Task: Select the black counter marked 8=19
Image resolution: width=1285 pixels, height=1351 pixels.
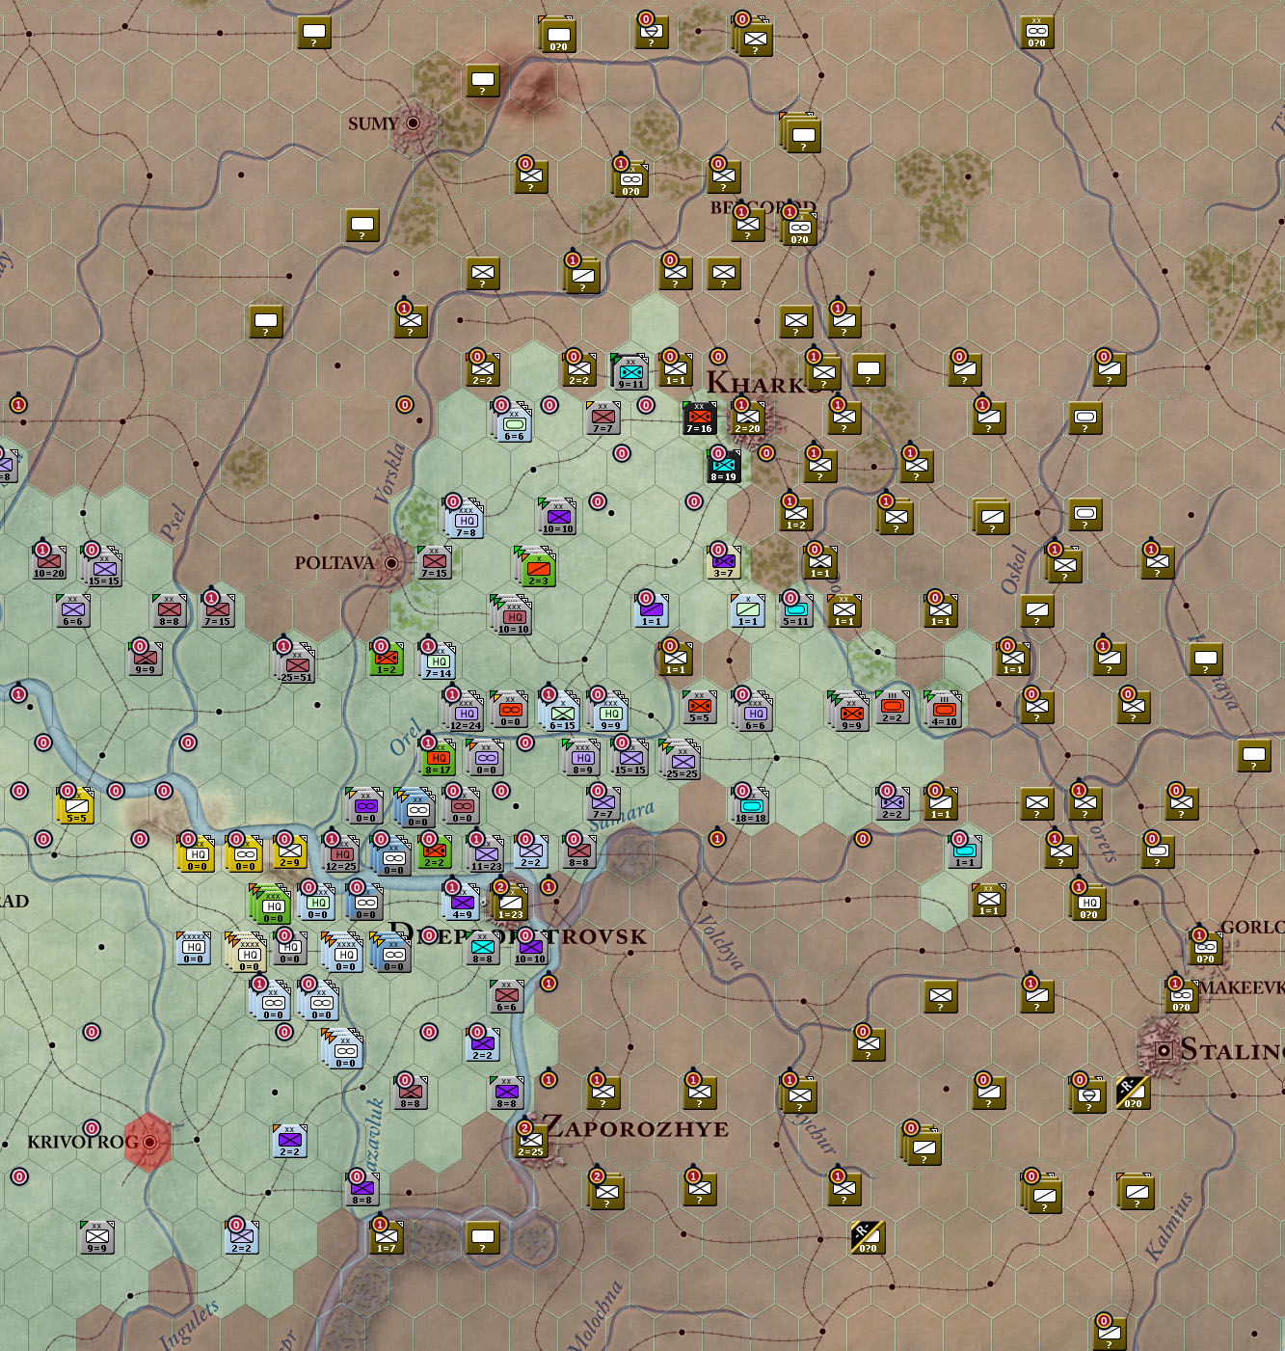Action: pos(724,466)
